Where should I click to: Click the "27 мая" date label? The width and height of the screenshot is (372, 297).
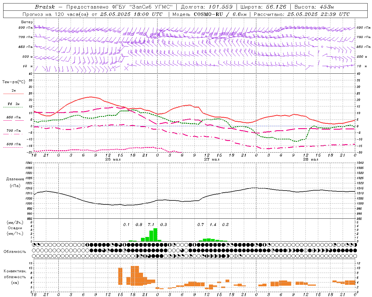(x=212, y=160)
